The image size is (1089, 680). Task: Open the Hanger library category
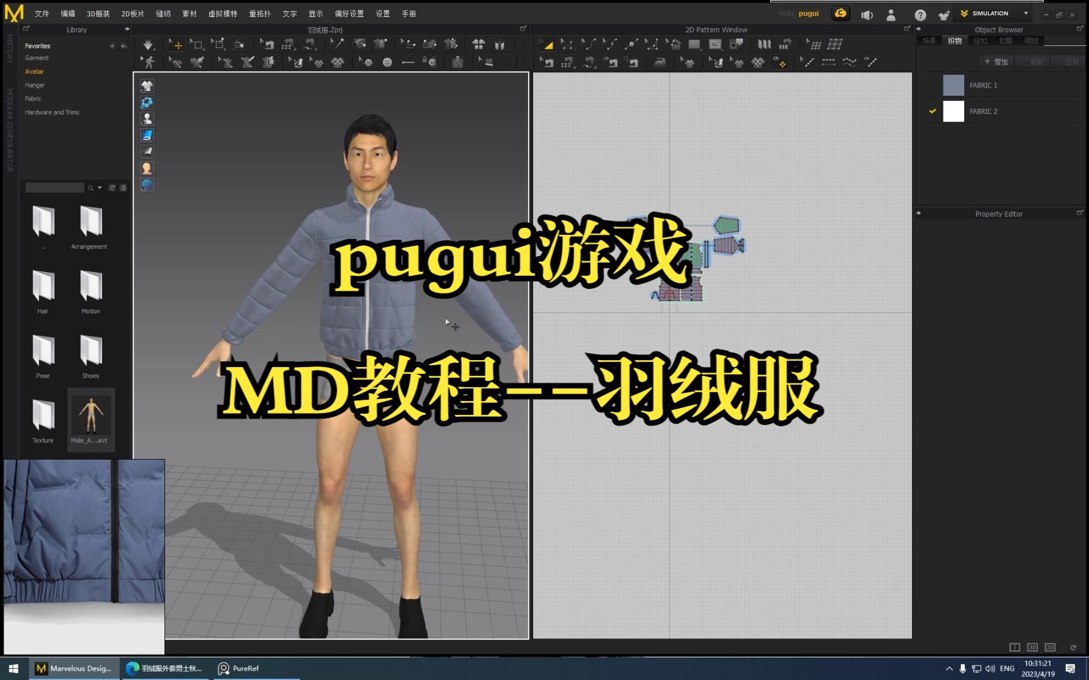pyautogui.click(x=35, y=85)
